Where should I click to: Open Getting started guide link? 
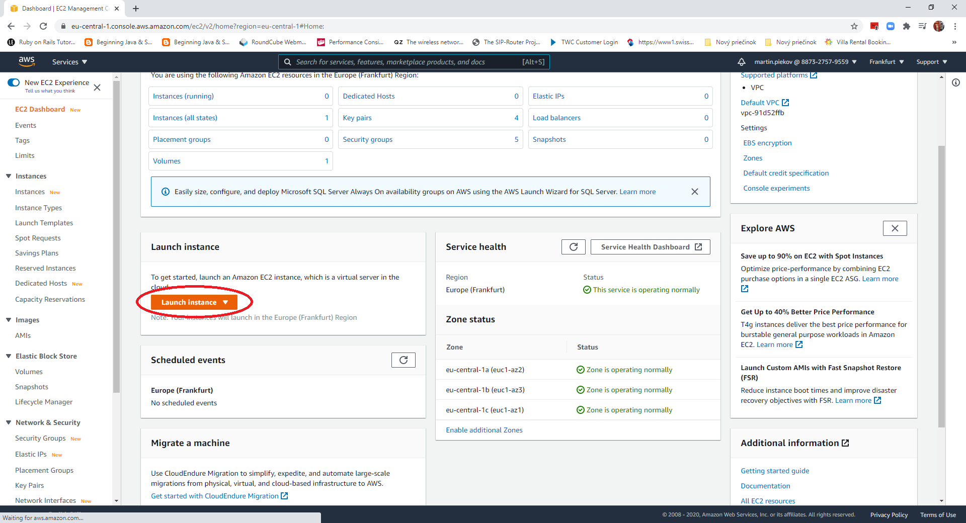coord(775,471)
